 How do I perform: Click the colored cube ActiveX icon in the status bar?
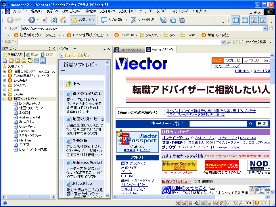click(x=222, y=203)
